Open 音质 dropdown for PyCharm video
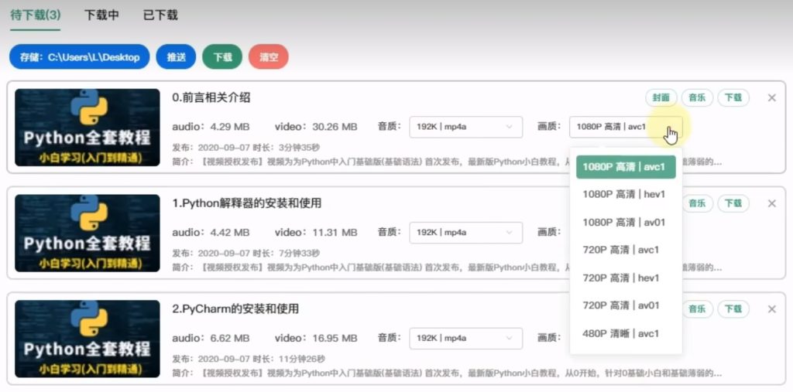The image size is (793, 392). pos(465,338)
